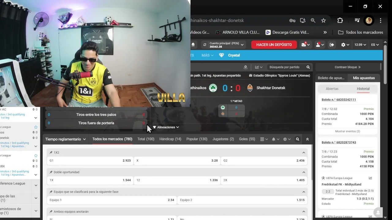Screen dimensions: 392x220
Task: Select Abiertas bets toggle
Action: pos(332,89)
